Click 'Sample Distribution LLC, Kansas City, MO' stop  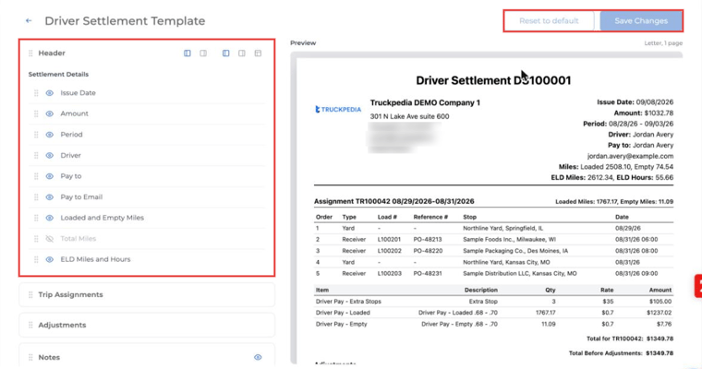pyautogui.click(x=520, y=273)
